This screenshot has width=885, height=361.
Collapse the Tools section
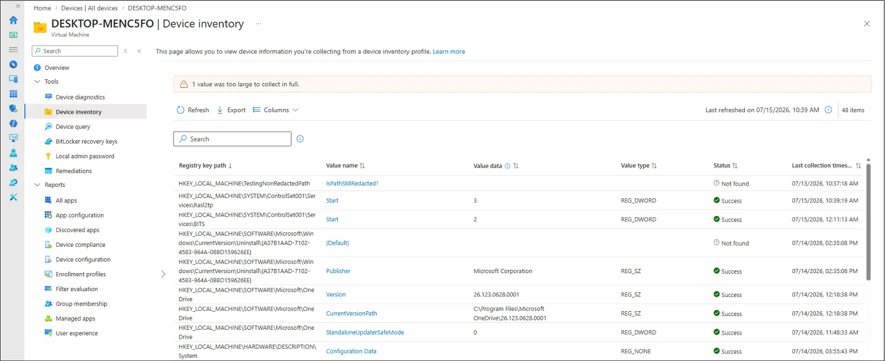coord(38,82)
